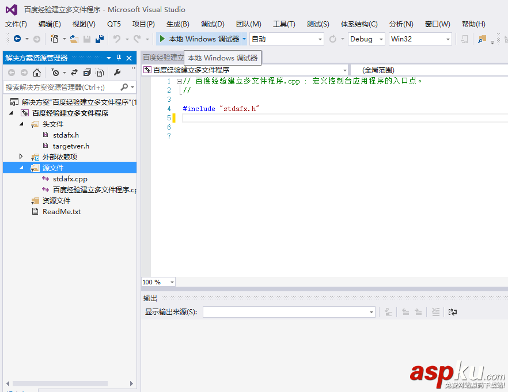
Task: Open the 体系结构(C) menu
Action: coord(359,24)
